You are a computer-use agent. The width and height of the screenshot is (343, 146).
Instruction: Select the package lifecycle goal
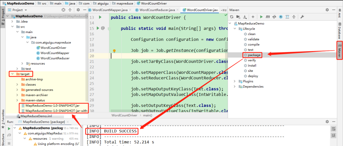pyautogui.click(x=254, y=55)
